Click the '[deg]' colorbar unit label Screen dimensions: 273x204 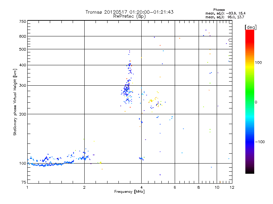250,27
